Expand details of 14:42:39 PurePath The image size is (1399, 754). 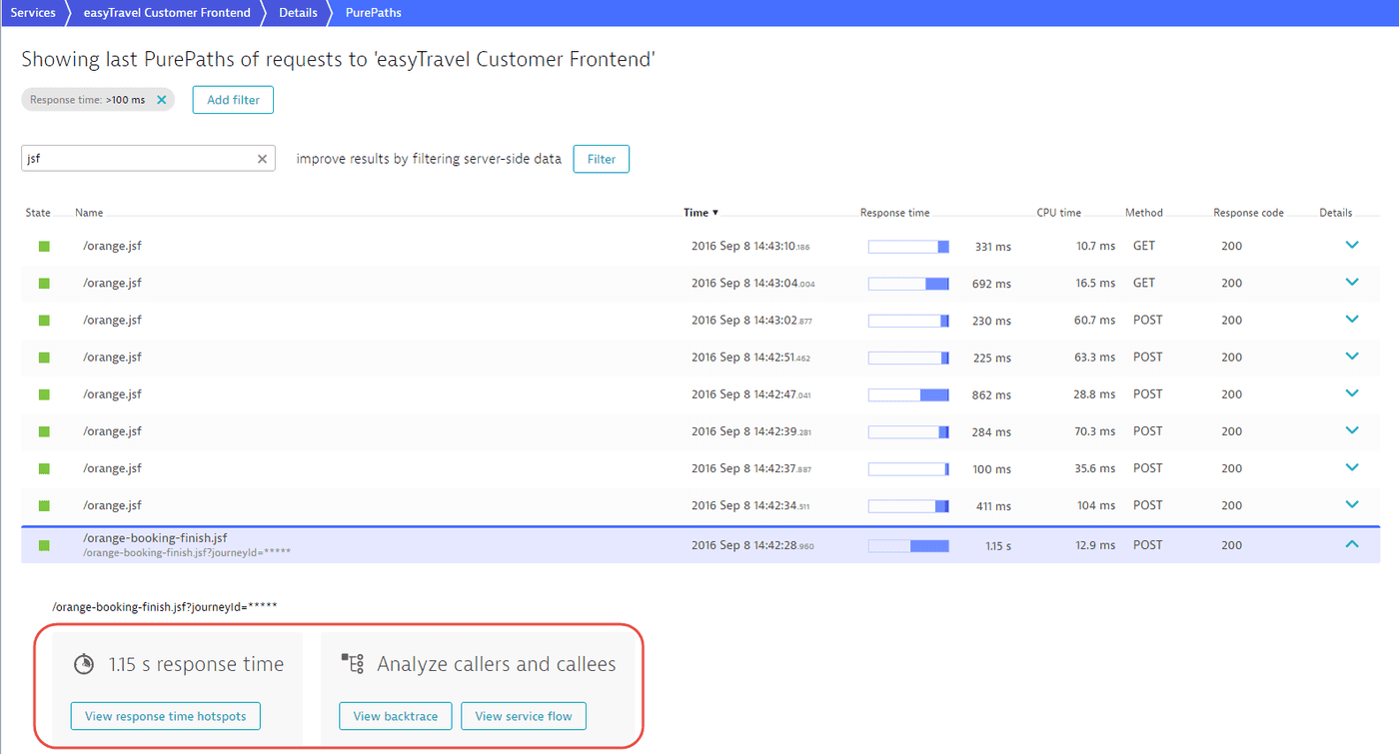1352,429
